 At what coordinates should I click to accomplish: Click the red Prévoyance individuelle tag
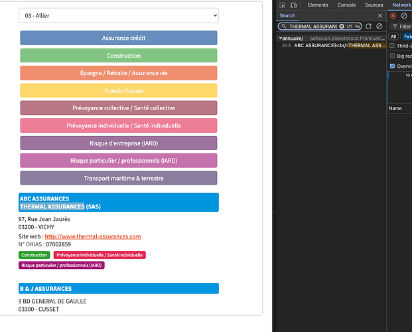click(100, 255)
